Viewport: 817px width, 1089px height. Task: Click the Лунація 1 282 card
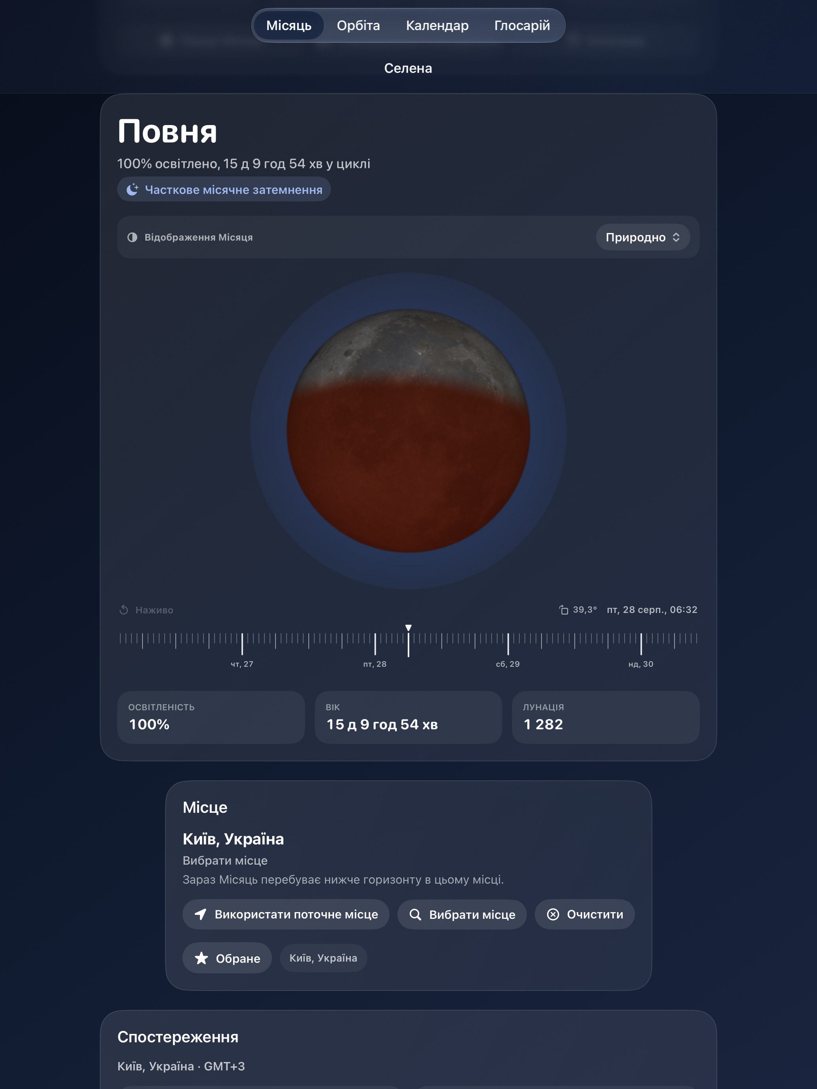[606, 717]
